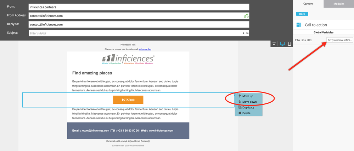354x151 pixels.
Task: Click the Move up arrow icon
Action: click(x=240, y=96)
